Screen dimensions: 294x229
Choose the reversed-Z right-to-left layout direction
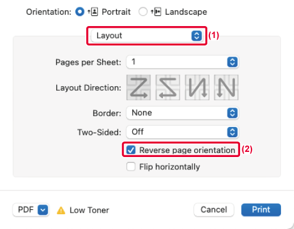click(x=167, y=87)
